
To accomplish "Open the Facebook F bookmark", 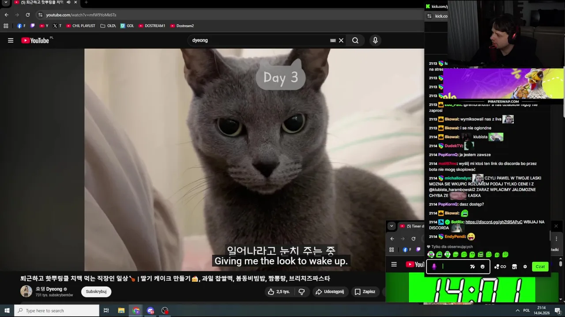I will pyautogui.click(x=21, y=26).
